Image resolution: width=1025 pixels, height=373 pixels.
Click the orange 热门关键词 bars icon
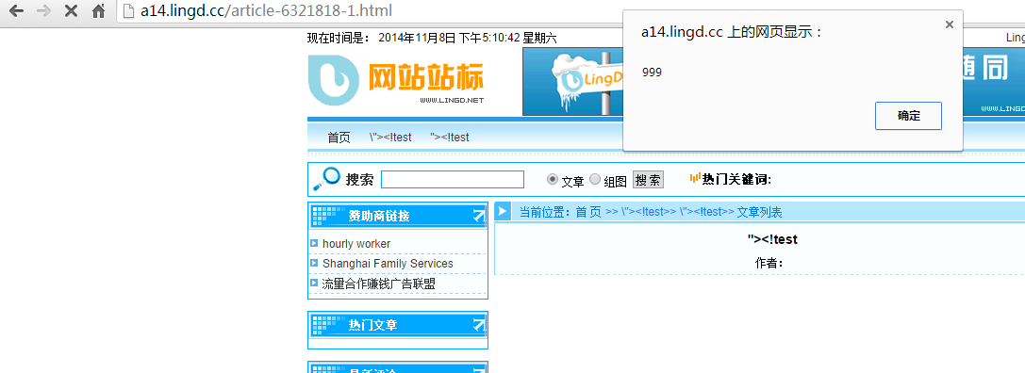696,178
